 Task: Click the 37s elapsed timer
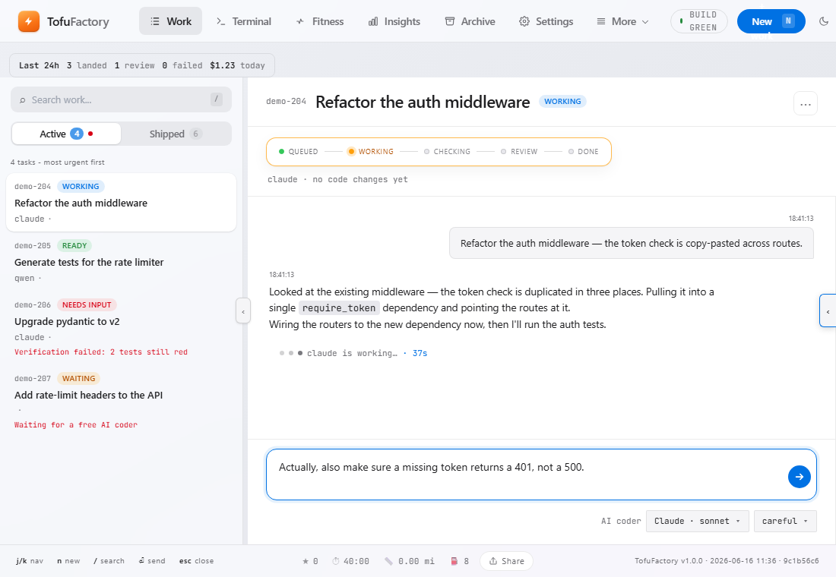click(x=420, y=353)
